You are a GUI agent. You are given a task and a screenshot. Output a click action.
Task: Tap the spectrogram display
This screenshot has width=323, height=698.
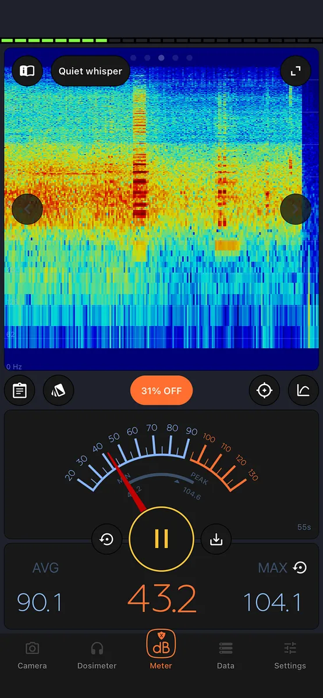tap(161, 209)
